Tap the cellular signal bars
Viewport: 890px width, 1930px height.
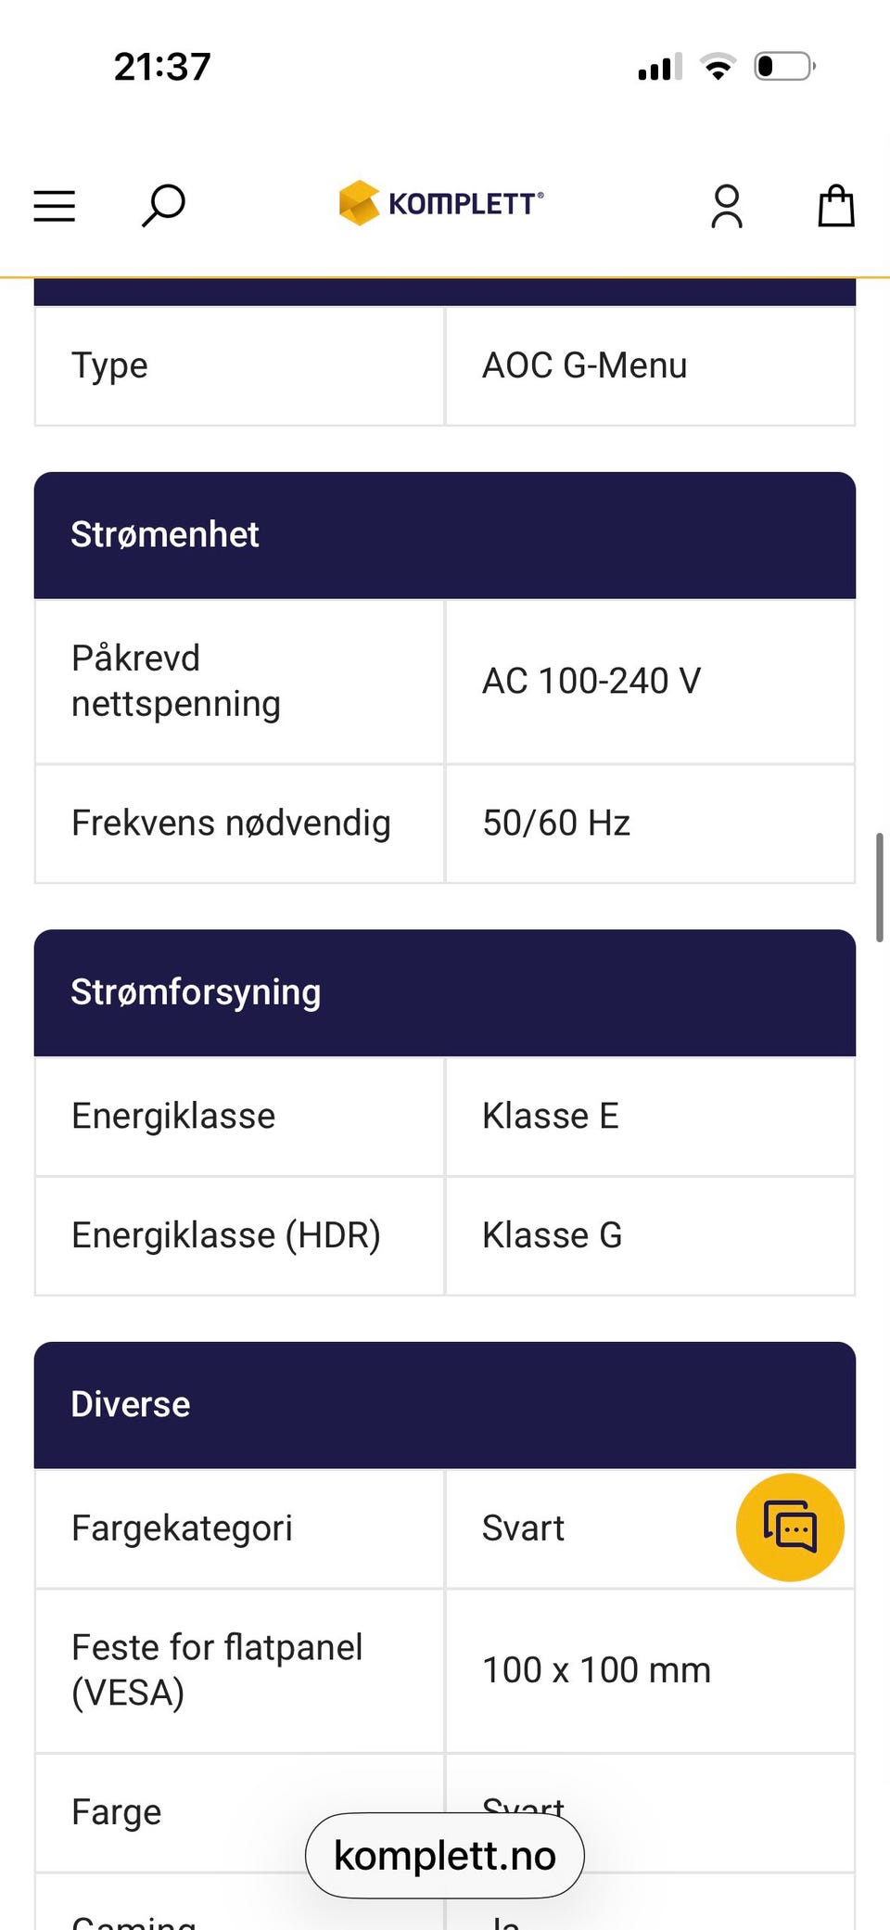(x=659, y=67)
